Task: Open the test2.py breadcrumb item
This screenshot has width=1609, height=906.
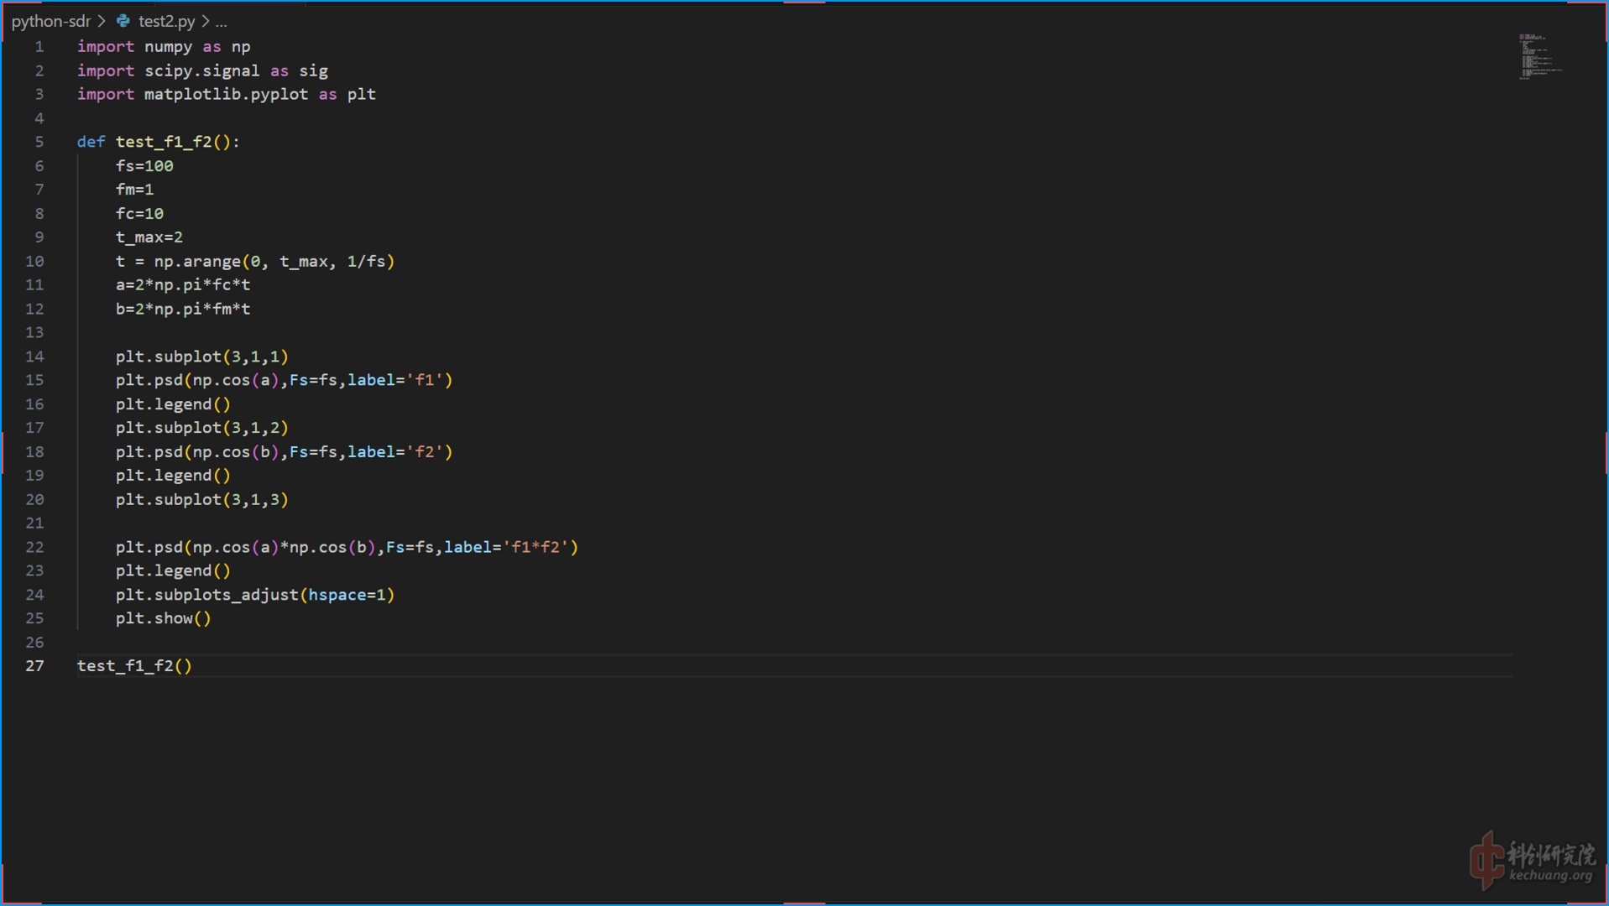Action: [x=166, y=21]
